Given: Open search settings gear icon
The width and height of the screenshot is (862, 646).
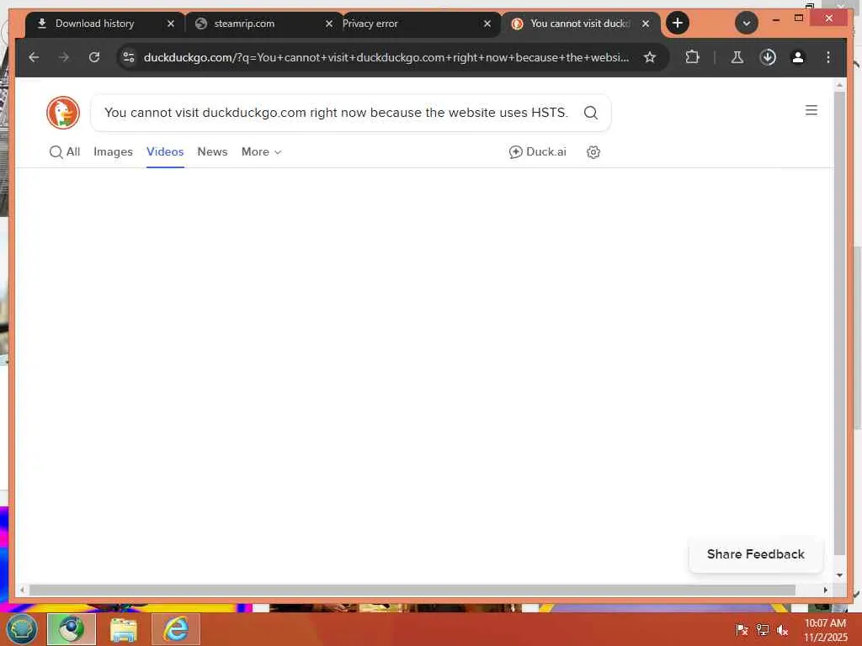Looking at the screenshot, I should click(x=593, y=152).
